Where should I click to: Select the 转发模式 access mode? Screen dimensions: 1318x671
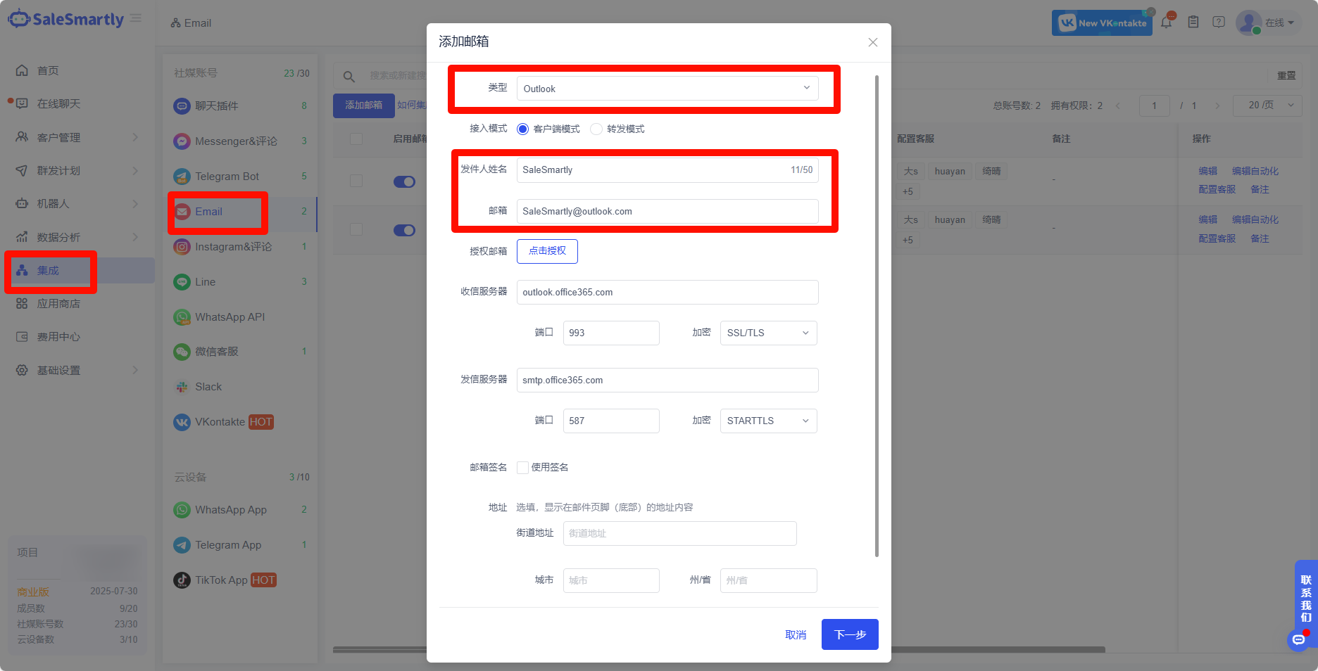pos(596,129)
